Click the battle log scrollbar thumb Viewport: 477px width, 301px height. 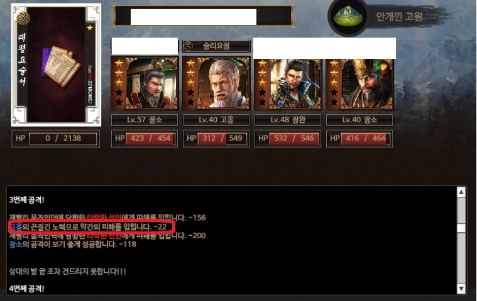pos(461,228)
